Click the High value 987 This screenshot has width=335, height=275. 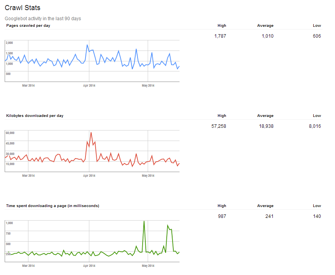click(222, 216)
